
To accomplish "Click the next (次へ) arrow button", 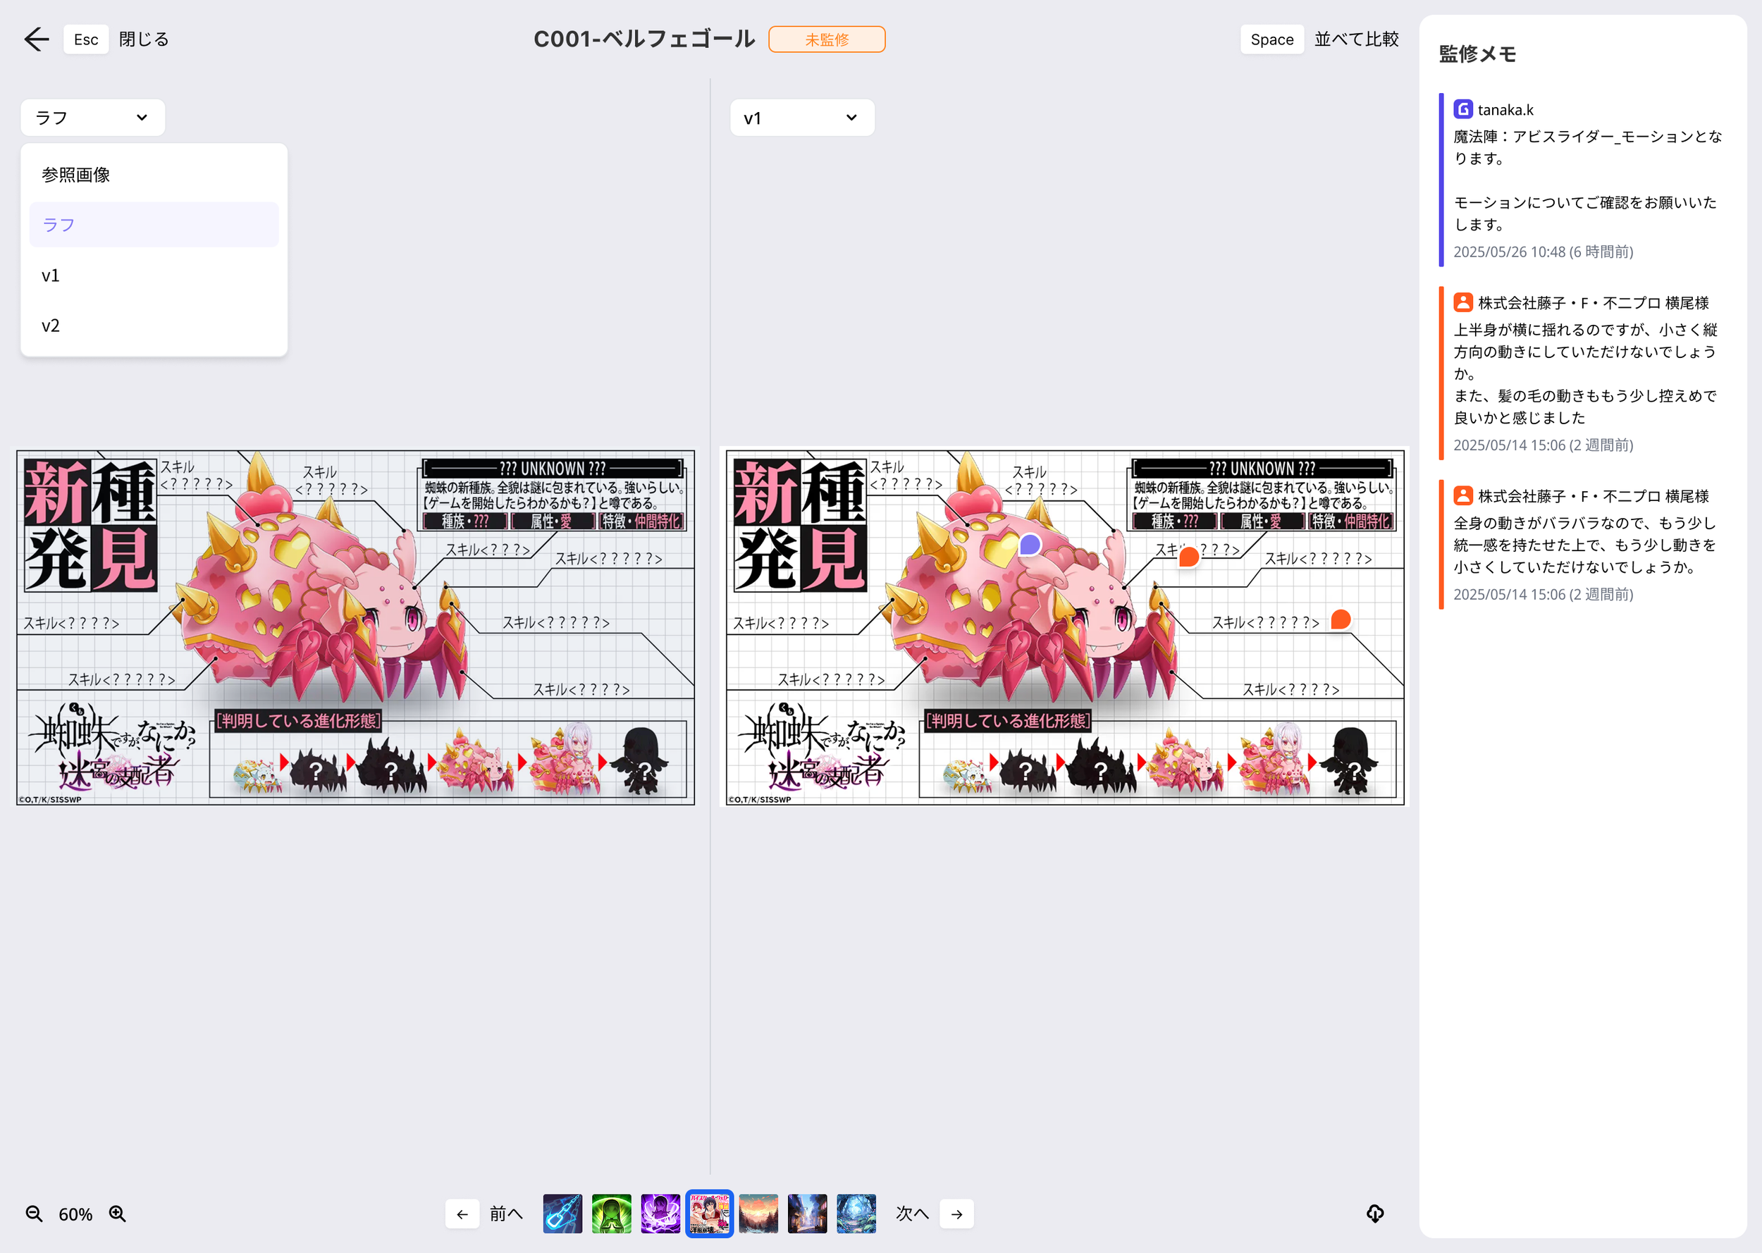I will coord(956,1214).
